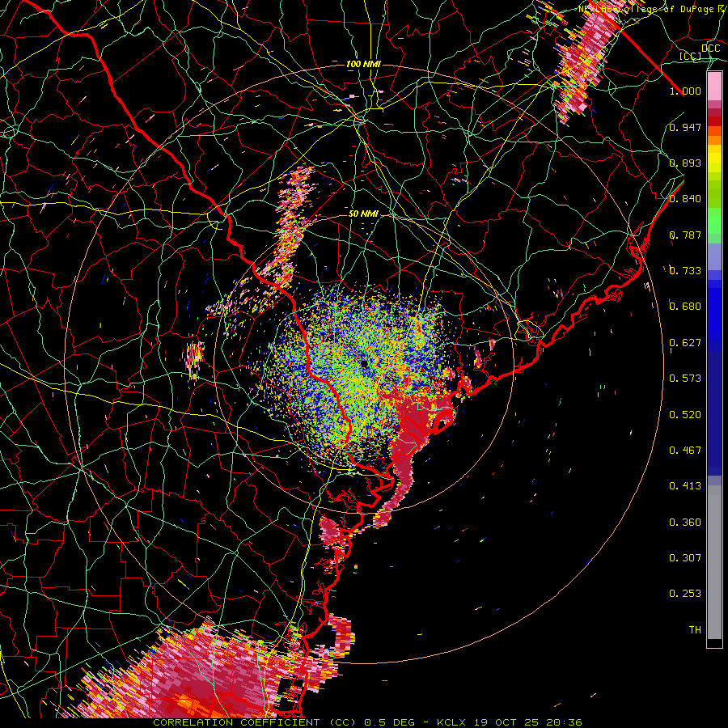This screenshot has height=728, width=728.
Task: Click the 50 NMI range ring label
Action: click(x=363, y=214)
